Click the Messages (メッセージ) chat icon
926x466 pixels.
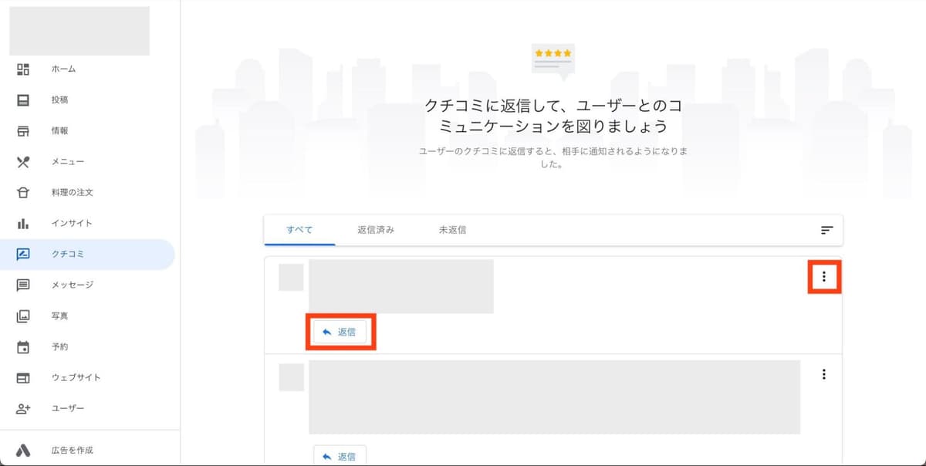[23, 285]
